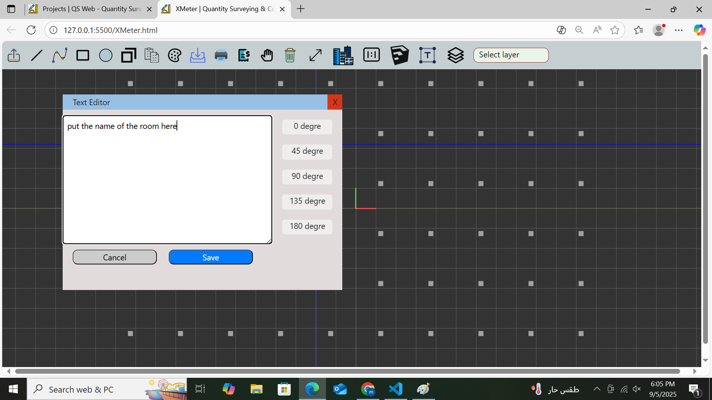Viewport: 712px width, 400px height.
Task: Save the text editor content
Action: tap(210, 257)
